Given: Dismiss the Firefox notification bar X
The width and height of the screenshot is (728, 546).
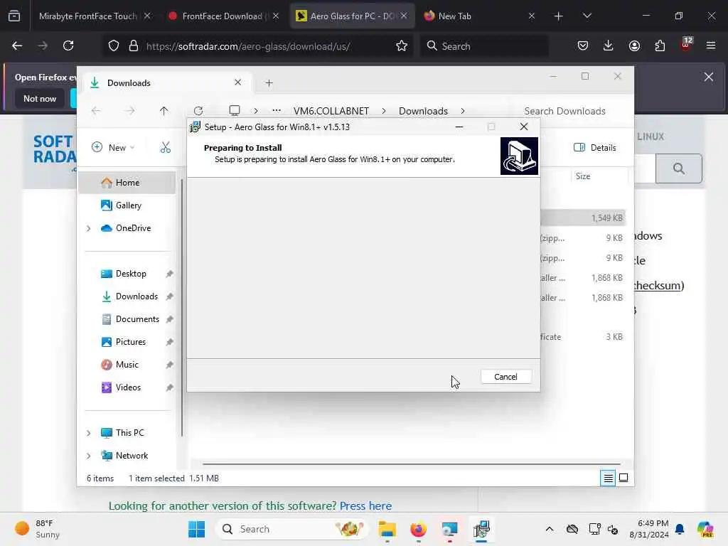Looking at the screenshot, I should click(709, 77).
